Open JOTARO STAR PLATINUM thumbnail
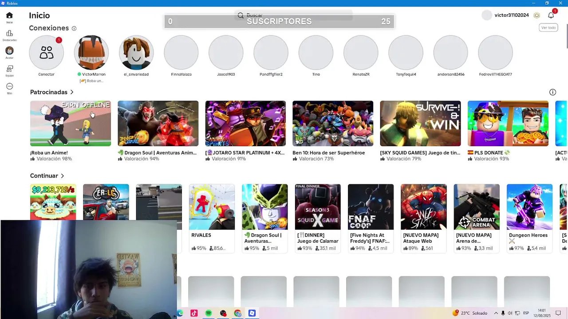The height and width of the screenshot is (319, 568). [x=245, y=124]
